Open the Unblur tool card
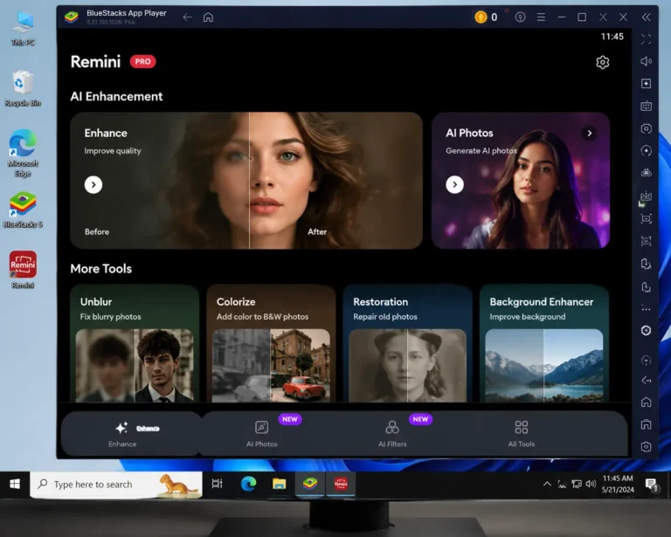 coord(135,343)
